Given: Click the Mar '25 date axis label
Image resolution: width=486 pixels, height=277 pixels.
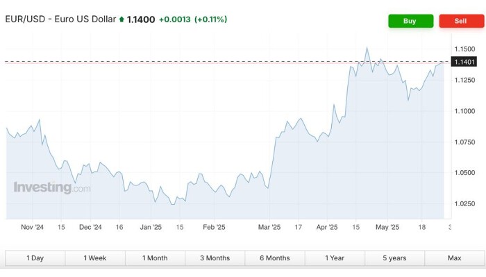Looking at the screenshot, I should [x=269, y=227].
